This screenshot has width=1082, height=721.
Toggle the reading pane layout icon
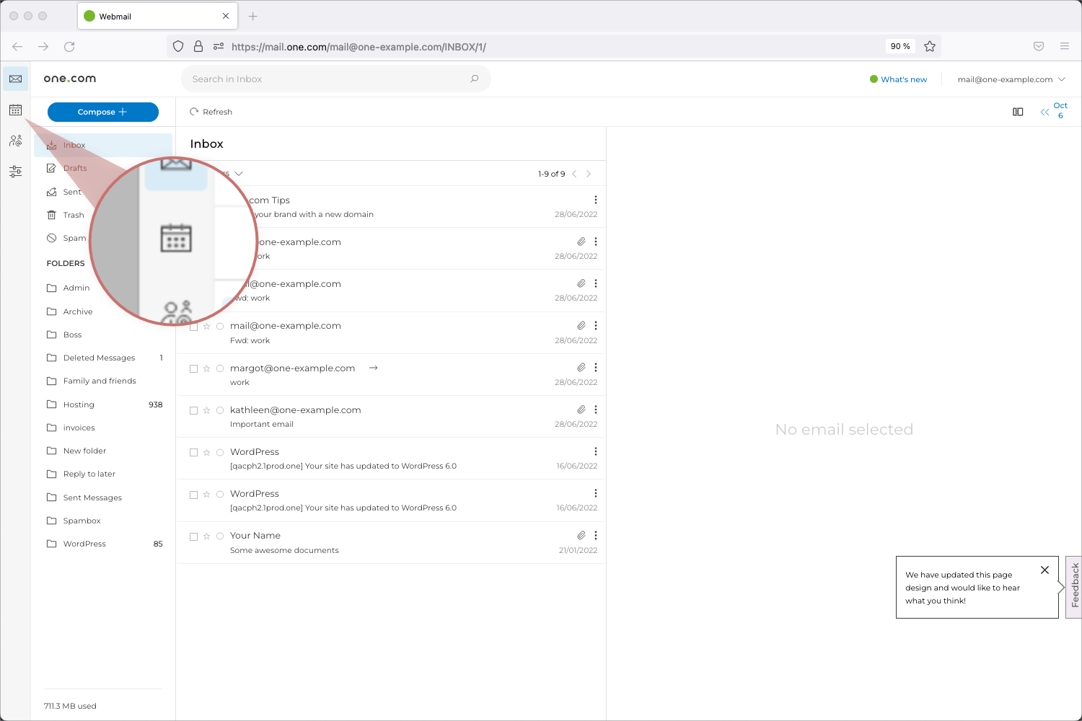(x=1017, y=112)
